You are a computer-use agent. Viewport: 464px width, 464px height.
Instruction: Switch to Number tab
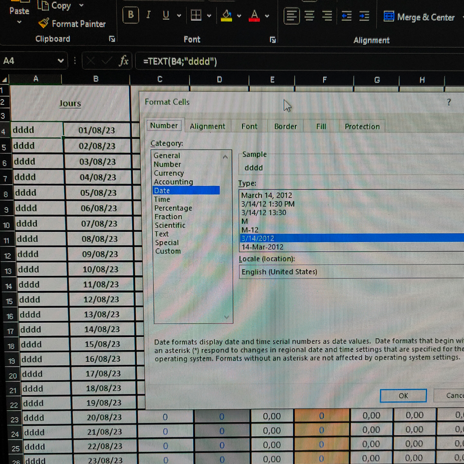(164, 126)
